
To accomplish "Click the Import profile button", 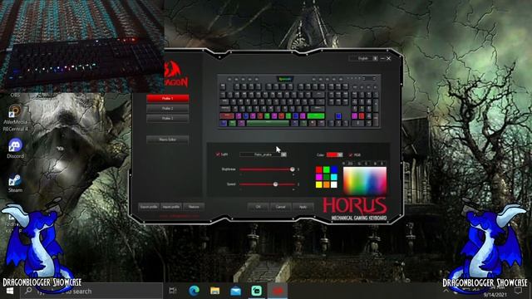I will coord(171,207).
